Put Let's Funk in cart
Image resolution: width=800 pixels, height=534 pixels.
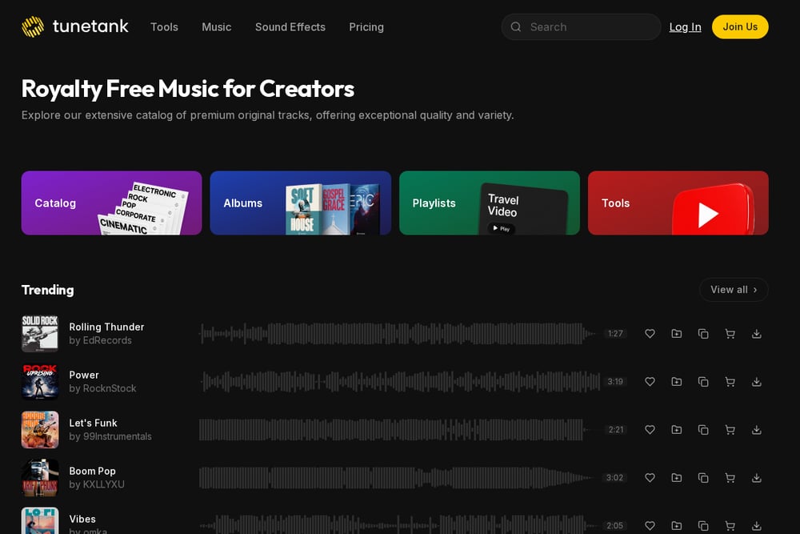click(730, 430)
